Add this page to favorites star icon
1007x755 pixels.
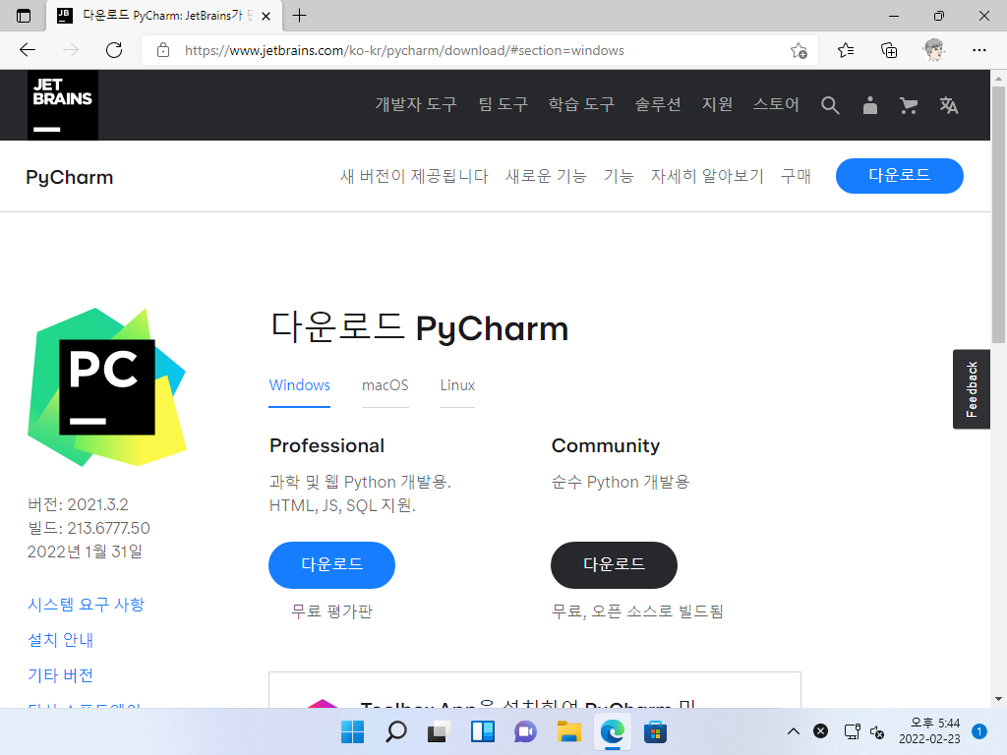(799, 50)
